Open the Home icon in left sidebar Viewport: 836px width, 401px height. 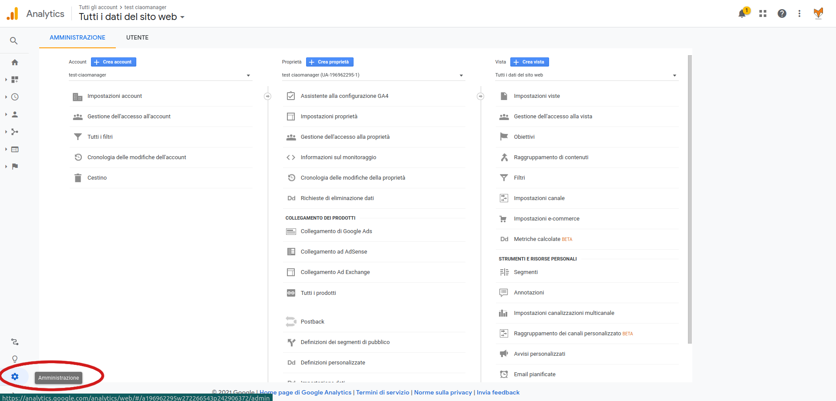15,63
